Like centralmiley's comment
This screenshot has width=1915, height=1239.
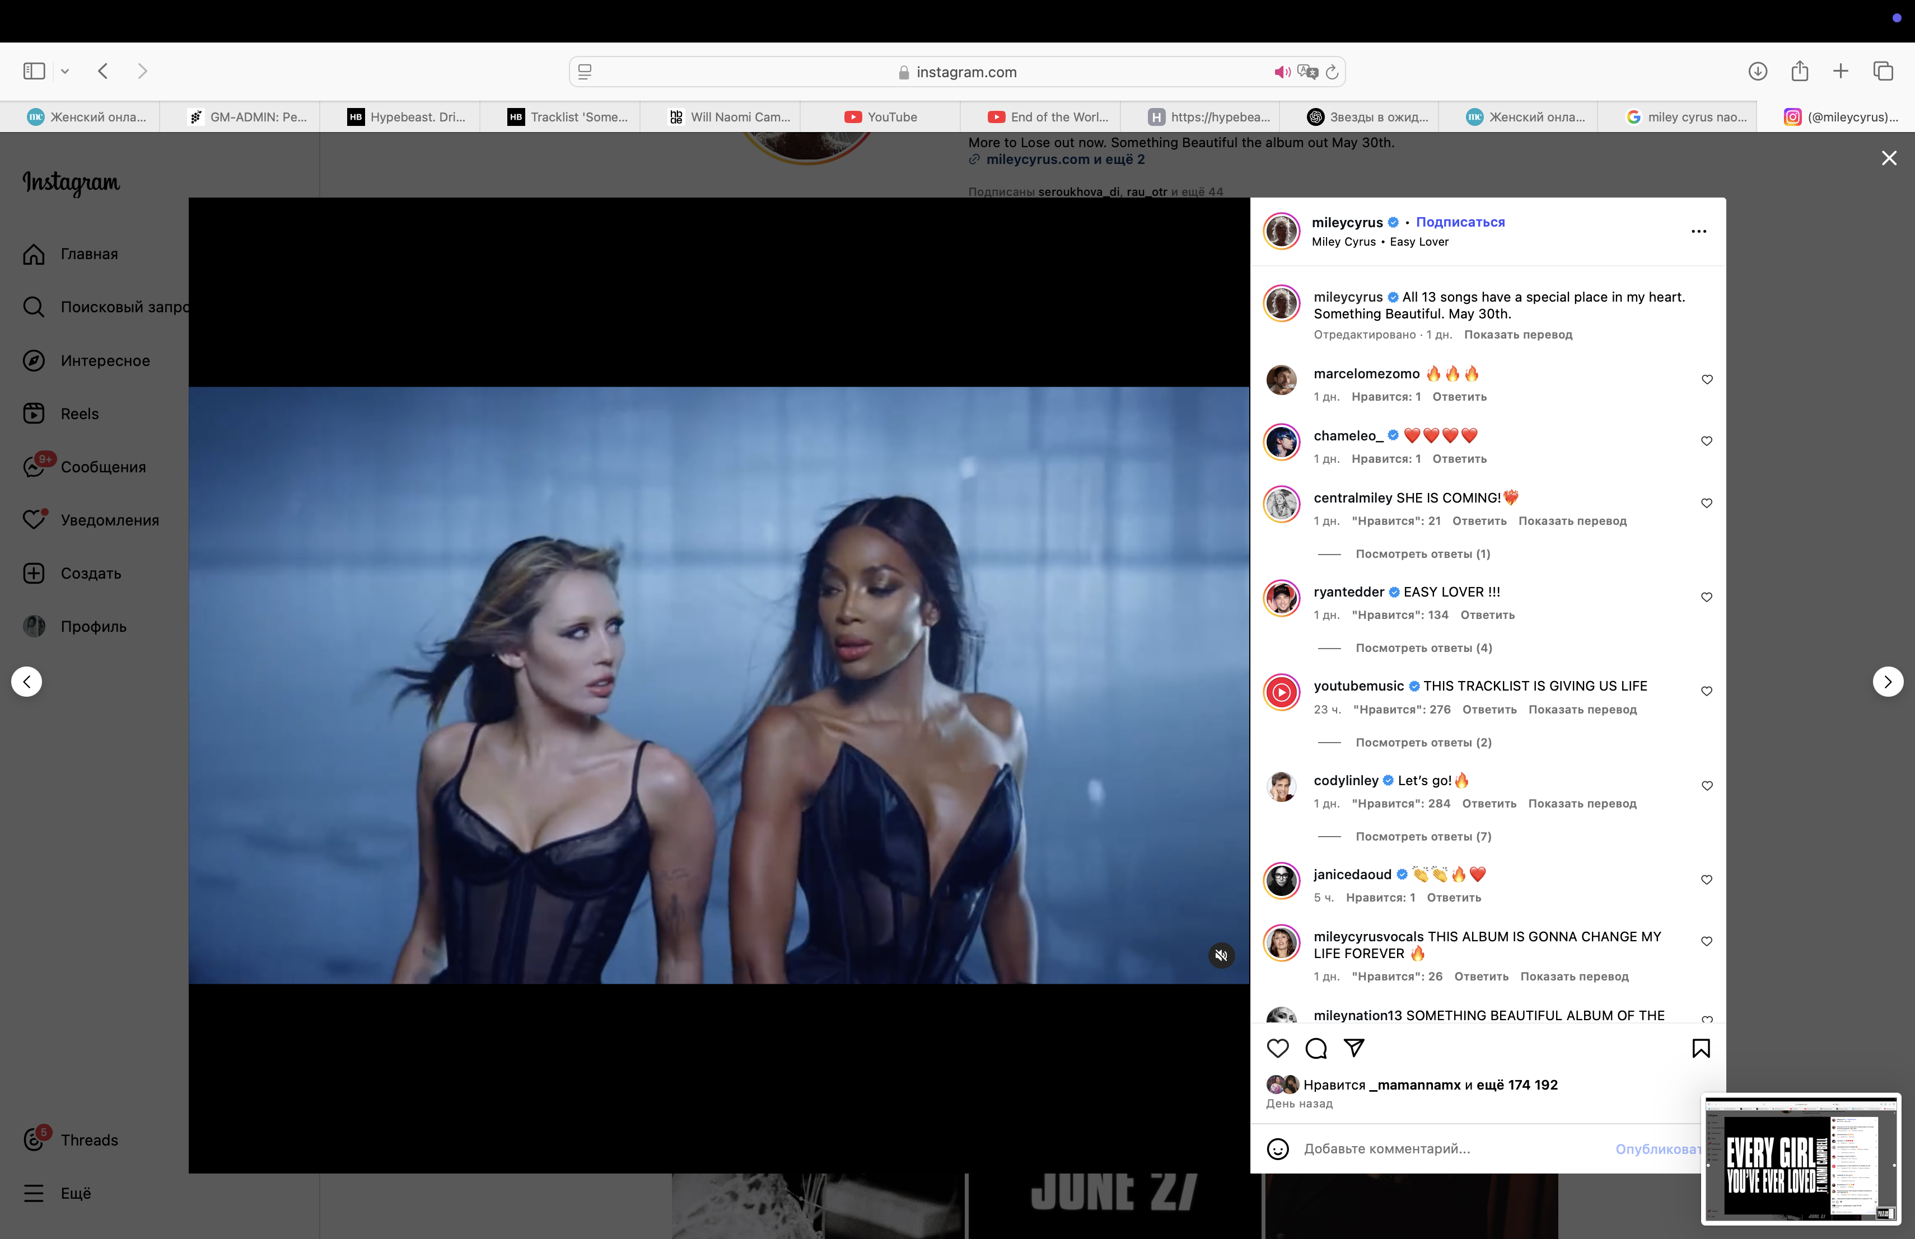pos(1707,503)
